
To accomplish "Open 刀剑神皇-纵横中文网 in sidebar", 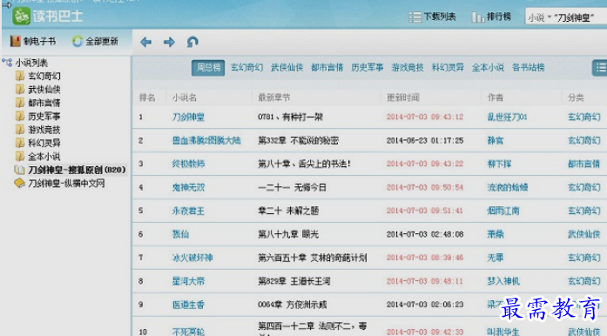I will pos(59,183).
